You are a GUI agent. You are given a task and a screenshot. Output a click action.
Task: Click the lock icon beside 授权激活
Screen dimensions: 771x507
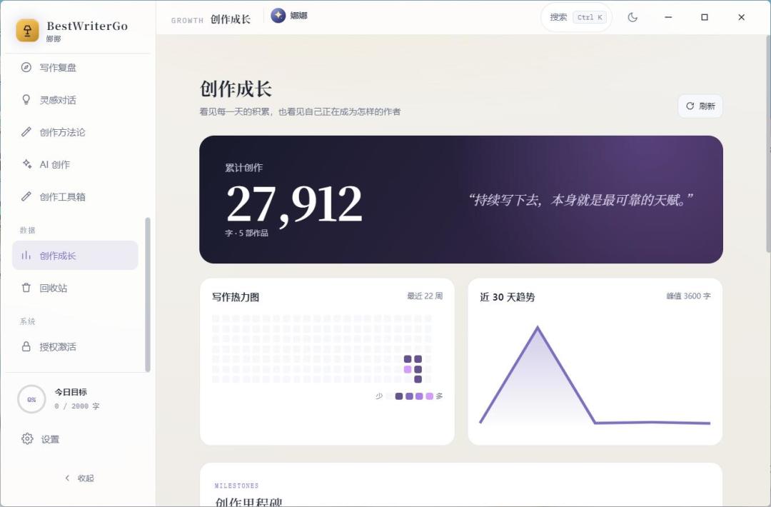tap(26, 346)
